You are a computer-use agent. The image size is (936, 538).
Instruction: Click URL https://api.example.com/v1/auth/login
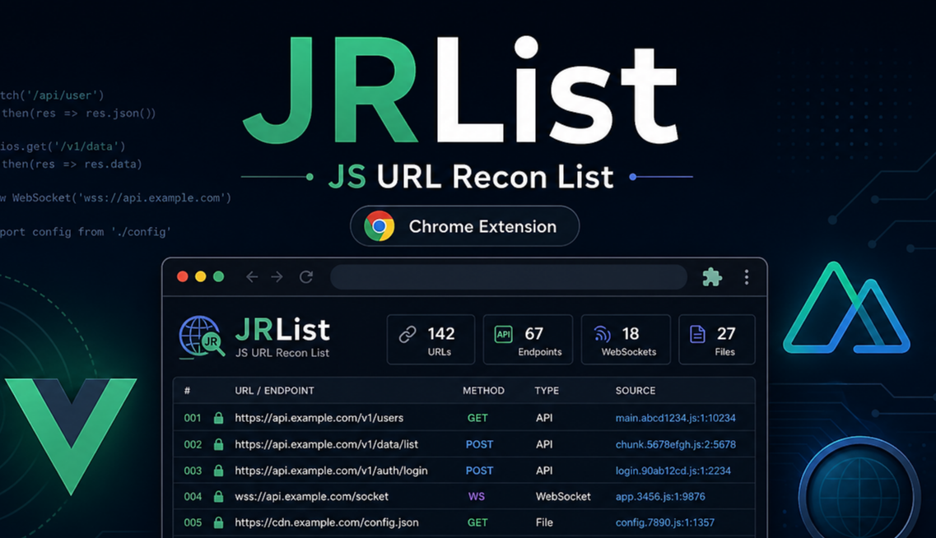point(331,471)
